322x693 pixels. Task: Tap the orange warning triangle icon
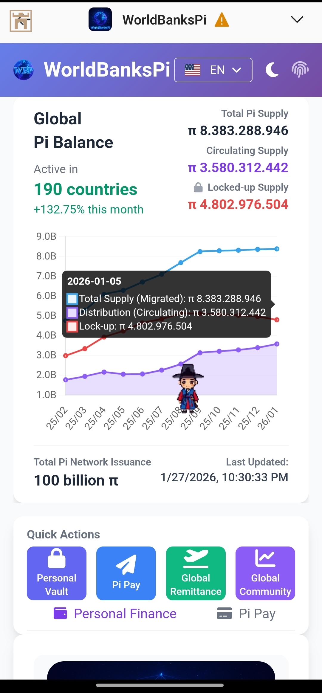[222, 20]
